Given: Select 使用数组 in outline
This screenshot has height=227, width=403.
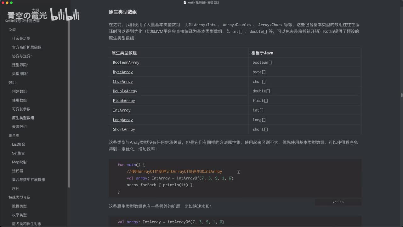Looking at the screenshot, I should pos(20,100).
